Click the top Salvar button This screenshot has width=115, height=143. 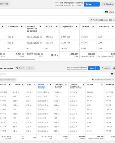point(89,4)
